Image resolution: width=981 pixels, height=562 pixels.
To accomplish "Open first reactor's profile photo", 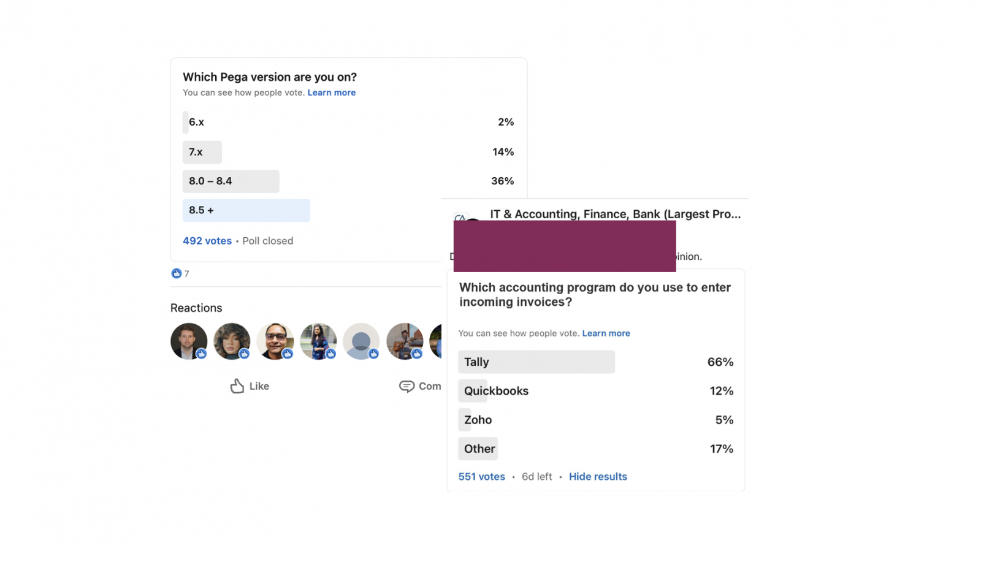I will (x=188, y=341).
